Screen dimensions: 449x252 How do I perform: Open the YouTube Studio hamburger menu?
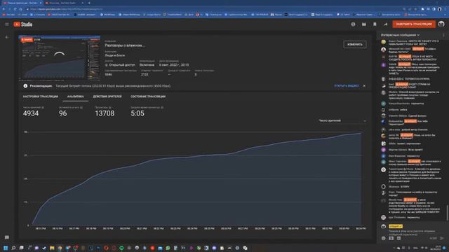(7, 24)
